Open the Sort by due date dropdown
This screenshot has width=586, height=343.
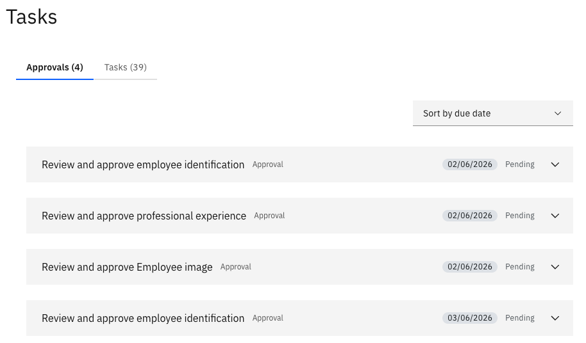[x=492, y=113]
